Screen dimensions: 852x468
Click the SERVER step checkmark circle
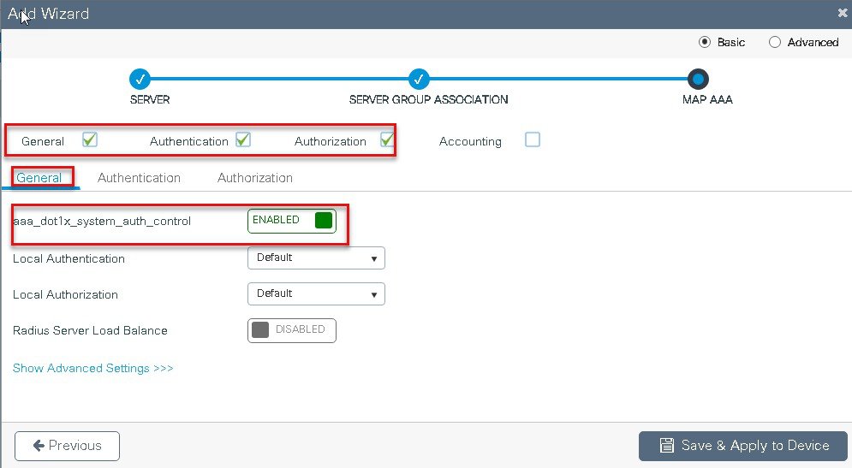point(140,80)
